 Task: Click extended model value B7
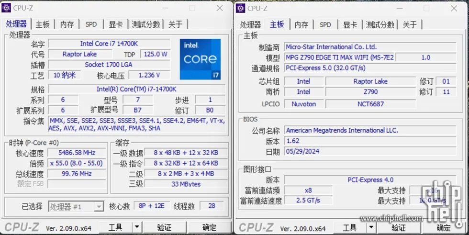click(138, 110)
